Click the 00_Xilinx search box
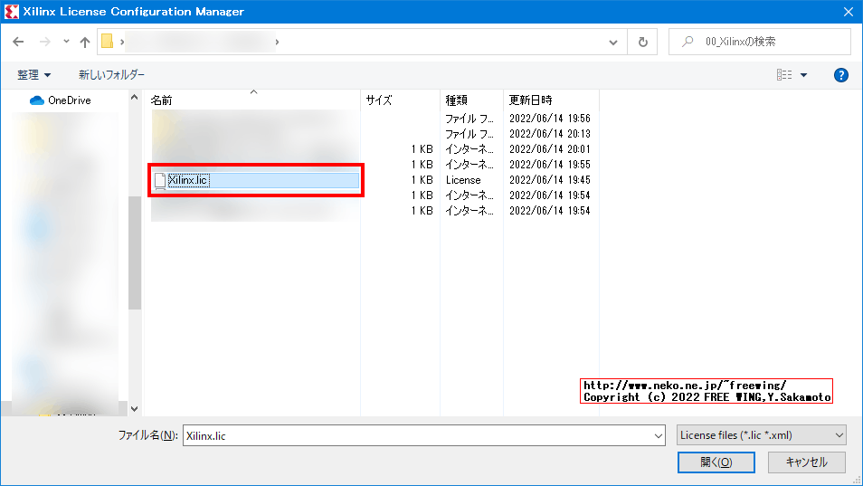This screenshot has height=486, width=863. pos(760,42)
